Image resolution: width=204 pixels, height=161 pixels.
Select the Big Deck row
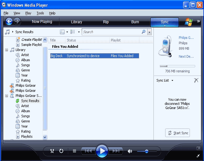tap(95, 56)
